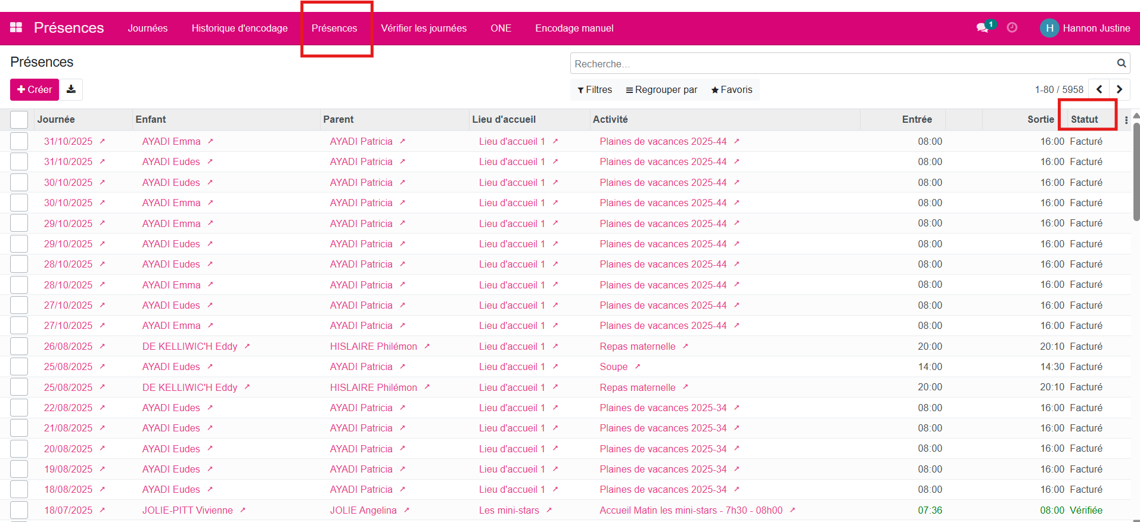1140x522 pixels.
Task: Click the search magnifier icon
Action: click(x=1121, y=63)
